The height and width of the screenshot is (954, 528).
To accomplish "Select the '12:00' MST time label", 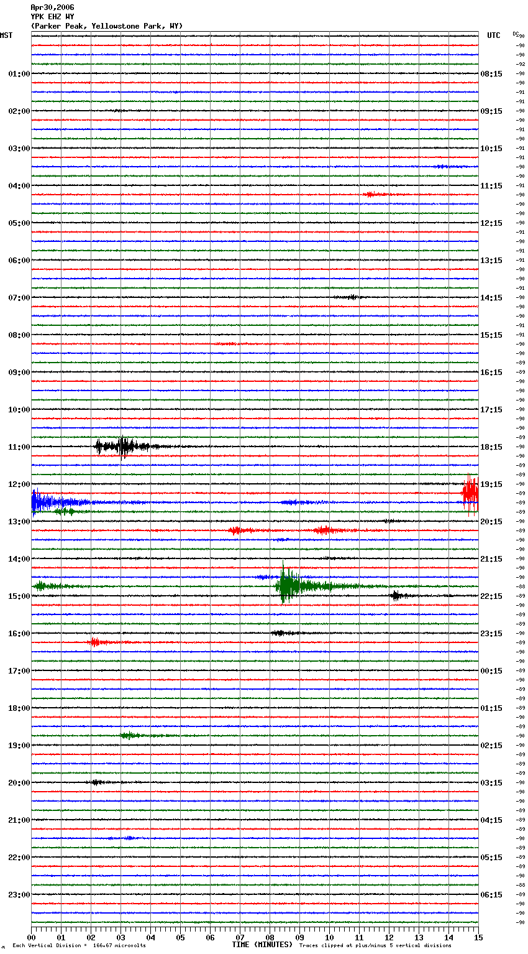I will 19,484.
